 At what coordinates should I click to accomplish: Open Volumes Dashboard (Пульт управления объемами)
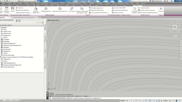pyautogui.click(x=98, y=12)
